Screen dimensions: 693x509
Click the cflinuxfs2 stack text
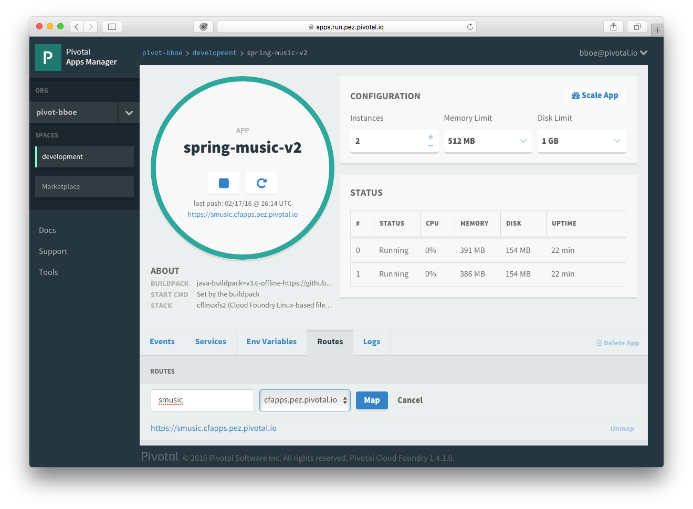[264, 305]
